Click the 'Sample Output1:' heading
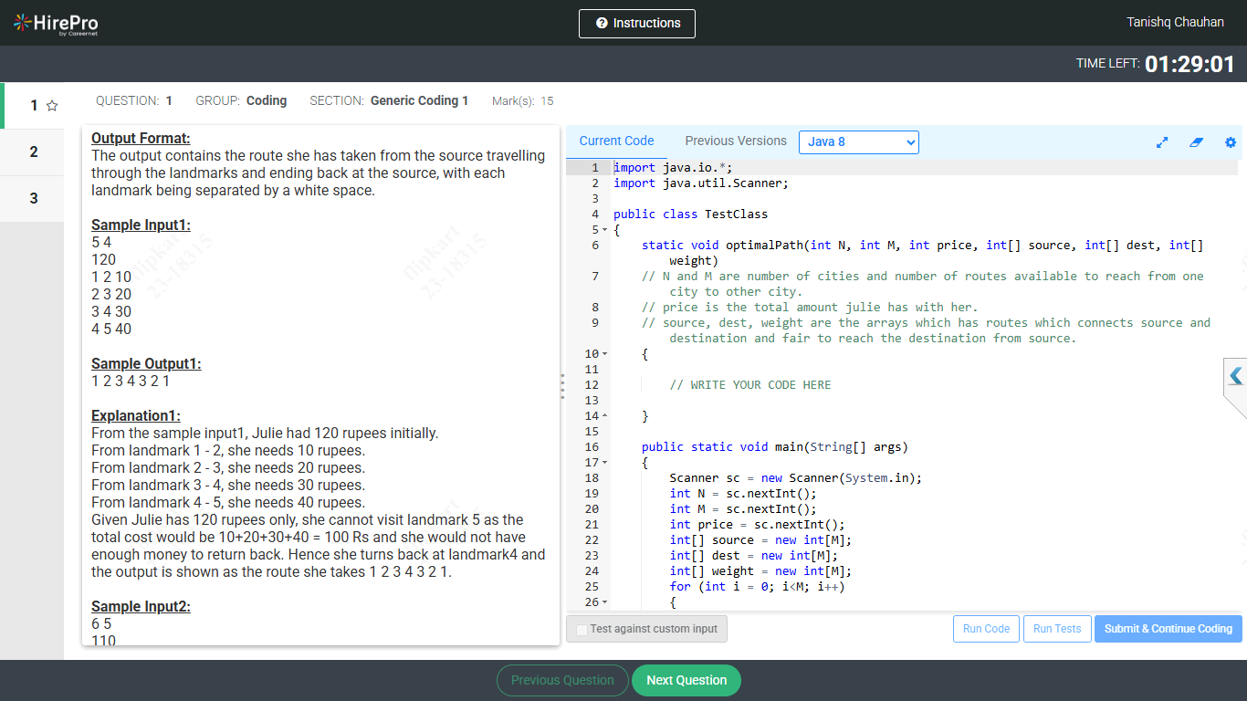This screenshot has height=701, width=1247. 146,364
